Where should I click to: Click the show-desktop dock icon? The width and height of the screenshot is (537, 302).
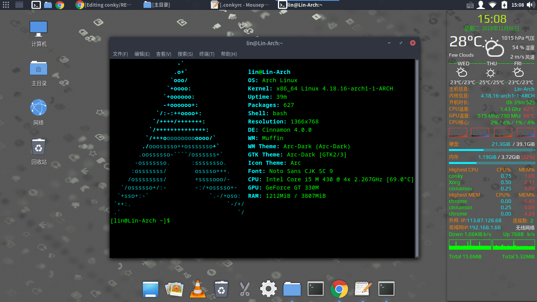(150, 289)
